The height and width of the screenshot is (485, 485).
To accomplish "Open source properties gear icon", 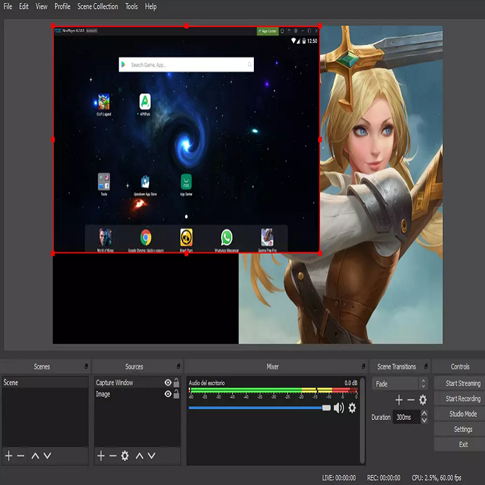I will pyautogui.click(x=124, y=455).
